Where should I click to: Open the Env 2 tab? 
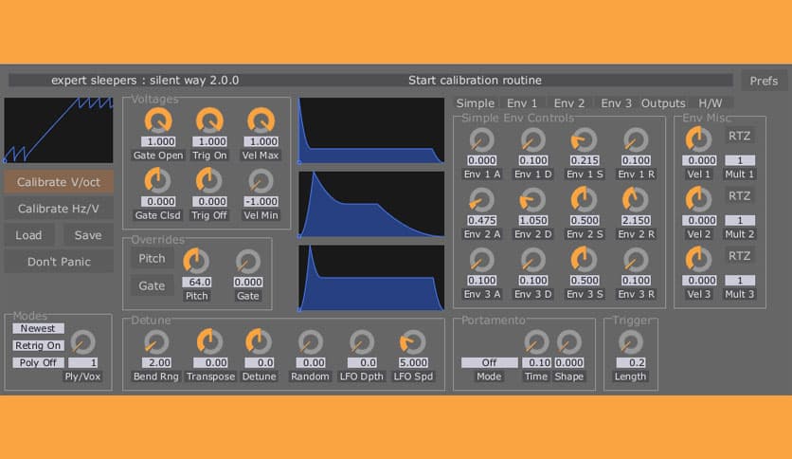[x=568, y=103]
